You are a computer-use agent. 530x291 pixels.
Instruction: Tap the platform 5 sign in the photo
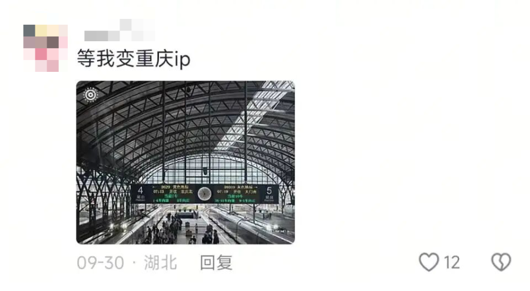(269, 194)
